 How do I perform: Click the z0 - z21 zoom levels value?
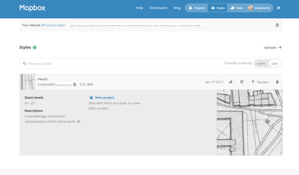30,103
